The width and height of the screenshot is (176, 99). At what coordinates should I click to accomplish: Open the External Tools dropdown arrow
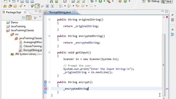pos(113,1)
